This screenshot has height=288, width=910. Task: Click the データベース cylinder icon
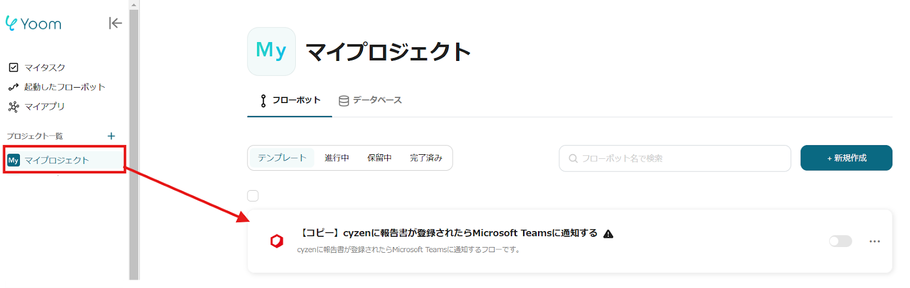coord(344,101)
